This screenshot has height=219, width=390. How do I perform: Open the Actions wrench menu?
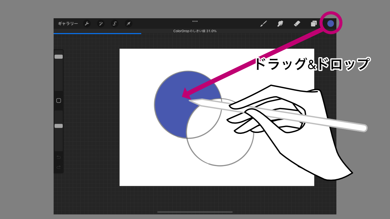tap(87, 24)
